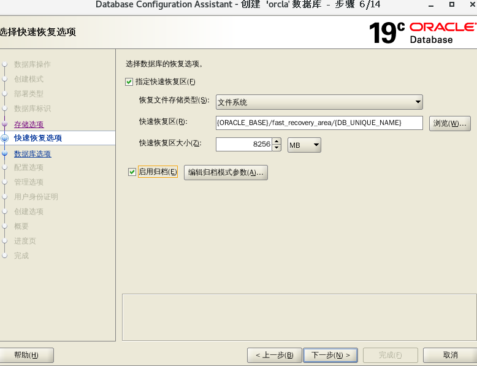Click the 进度页 step label
The height and width of the screenshot is (366, 477).
25,241
